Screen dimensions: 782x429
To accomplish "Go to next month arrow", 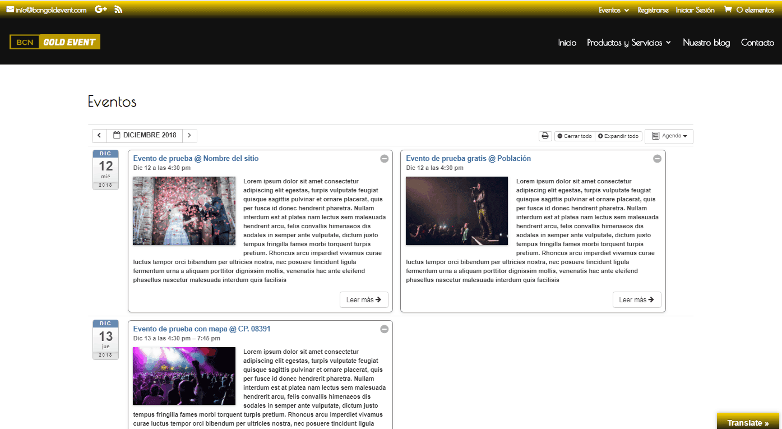I will click(x=189, y=136).
